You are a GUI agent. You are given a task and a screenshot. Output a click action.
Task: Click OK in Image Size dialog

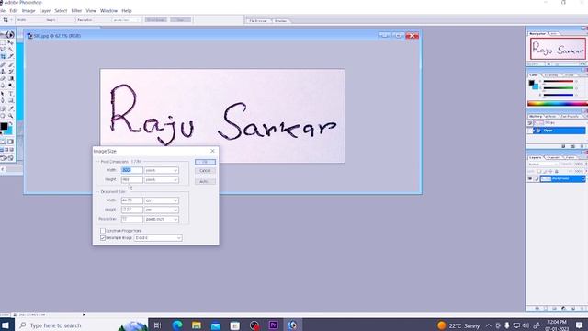(205, 162)
